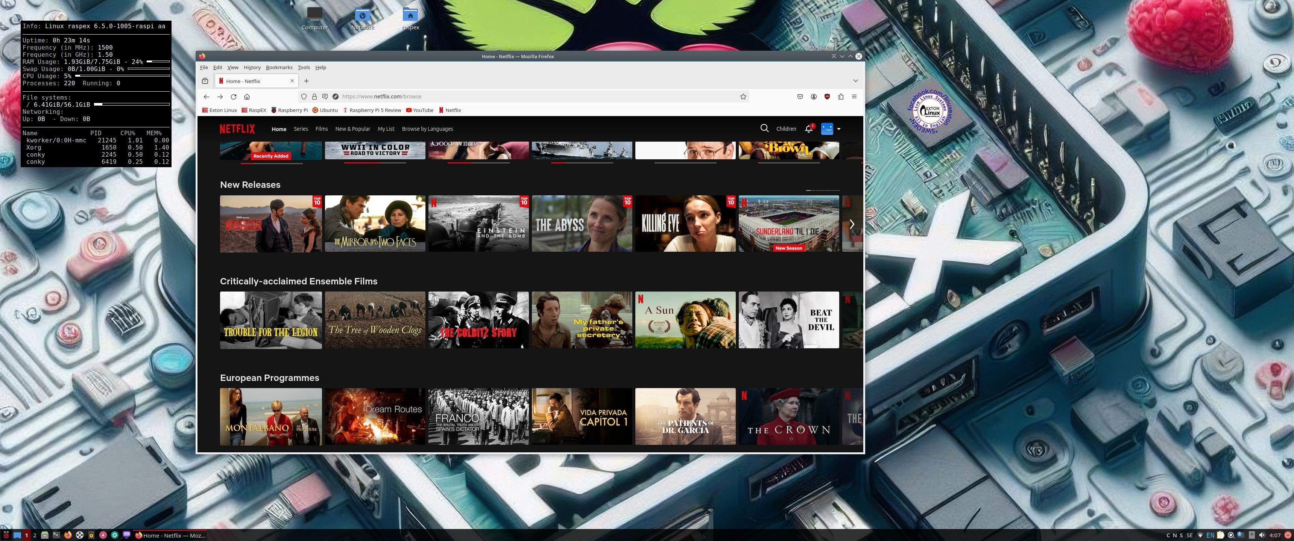The height and width of the screenshot is (541, 1294).
Task: Bookmark this page with star icon
Action: pos(743,96)
